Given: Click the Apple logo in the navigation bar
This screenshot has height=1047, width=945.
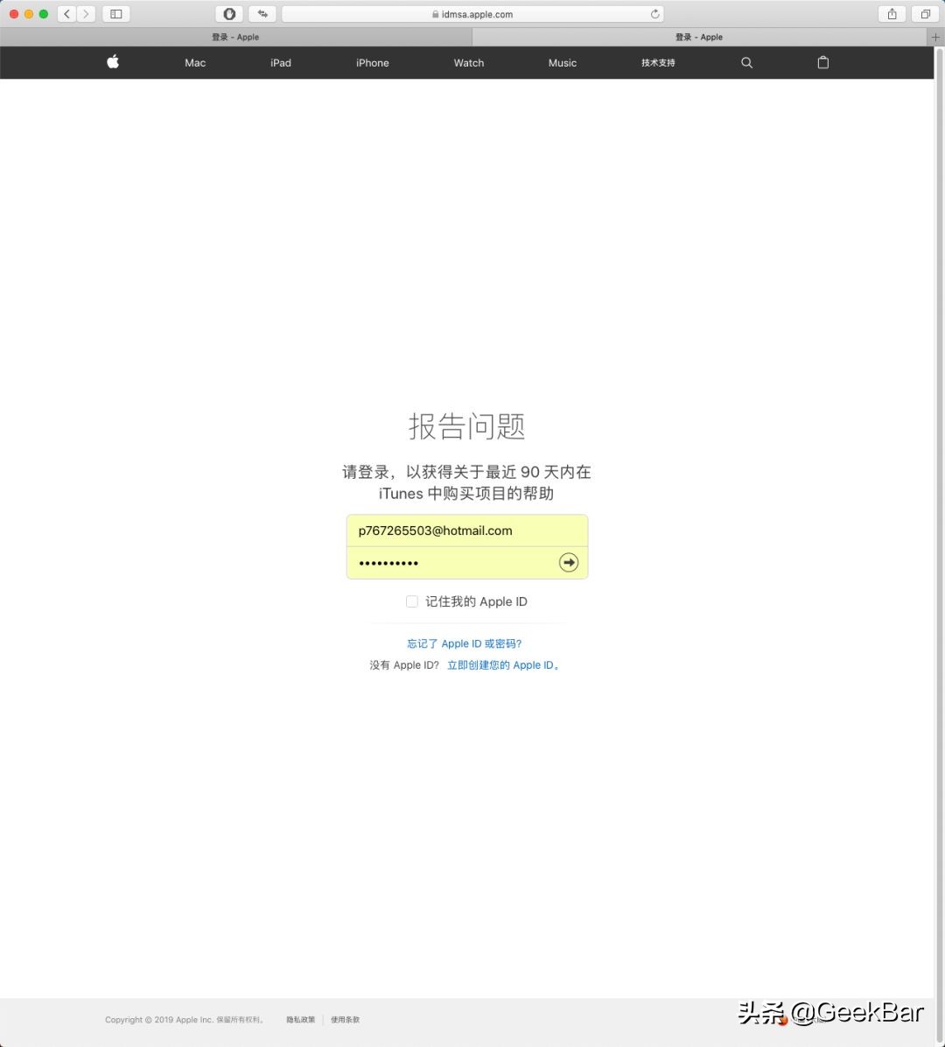Looking at the screenshot, I should (x=113, y=62).
